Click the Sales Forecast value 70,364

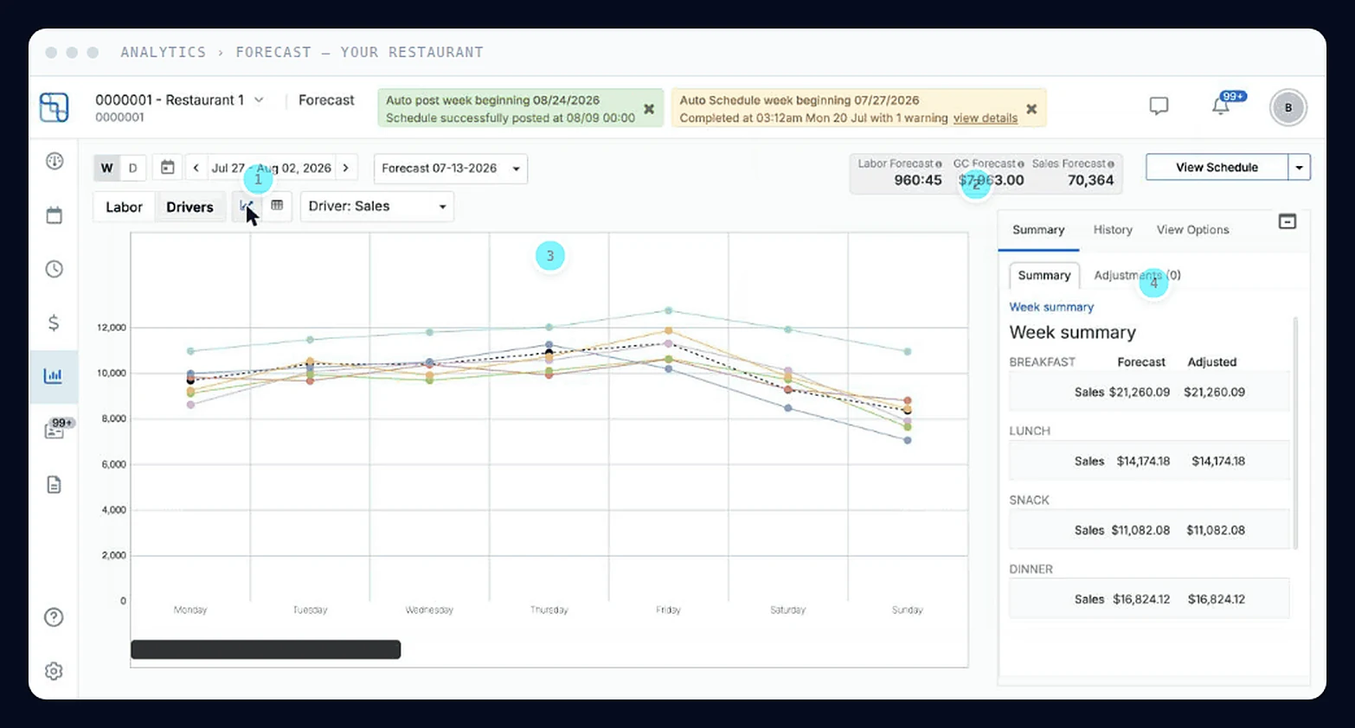point(1090,180)
